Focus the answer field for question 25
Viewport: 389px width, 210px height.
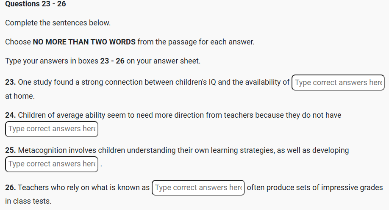coord(52,164)
